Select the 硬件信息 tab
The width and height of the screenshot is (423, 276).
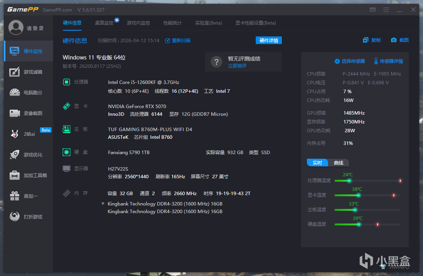(72, 23)
